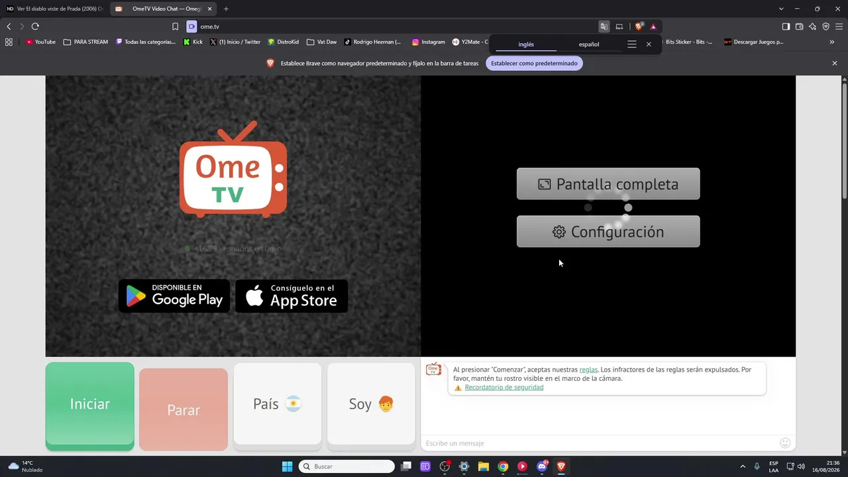848x477 pixels.
Task: Open the PARA STREAM bookmarks folder
Action: tap(85, 42)
